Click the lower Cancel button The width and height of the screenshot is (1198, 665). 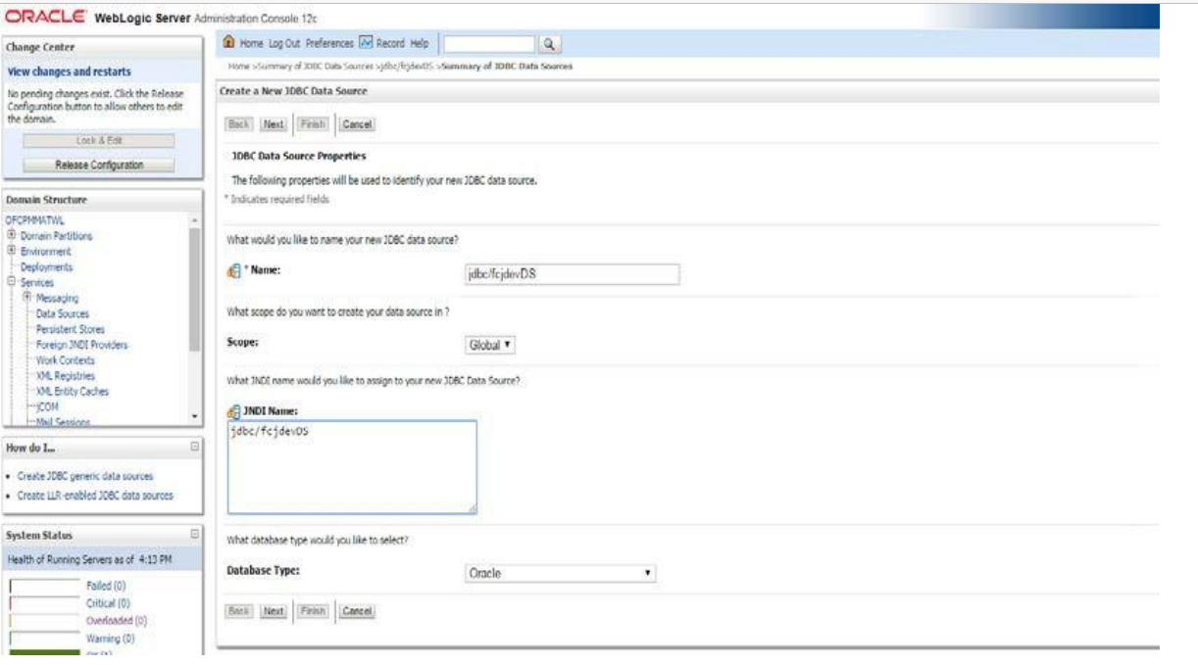[358, 611]
